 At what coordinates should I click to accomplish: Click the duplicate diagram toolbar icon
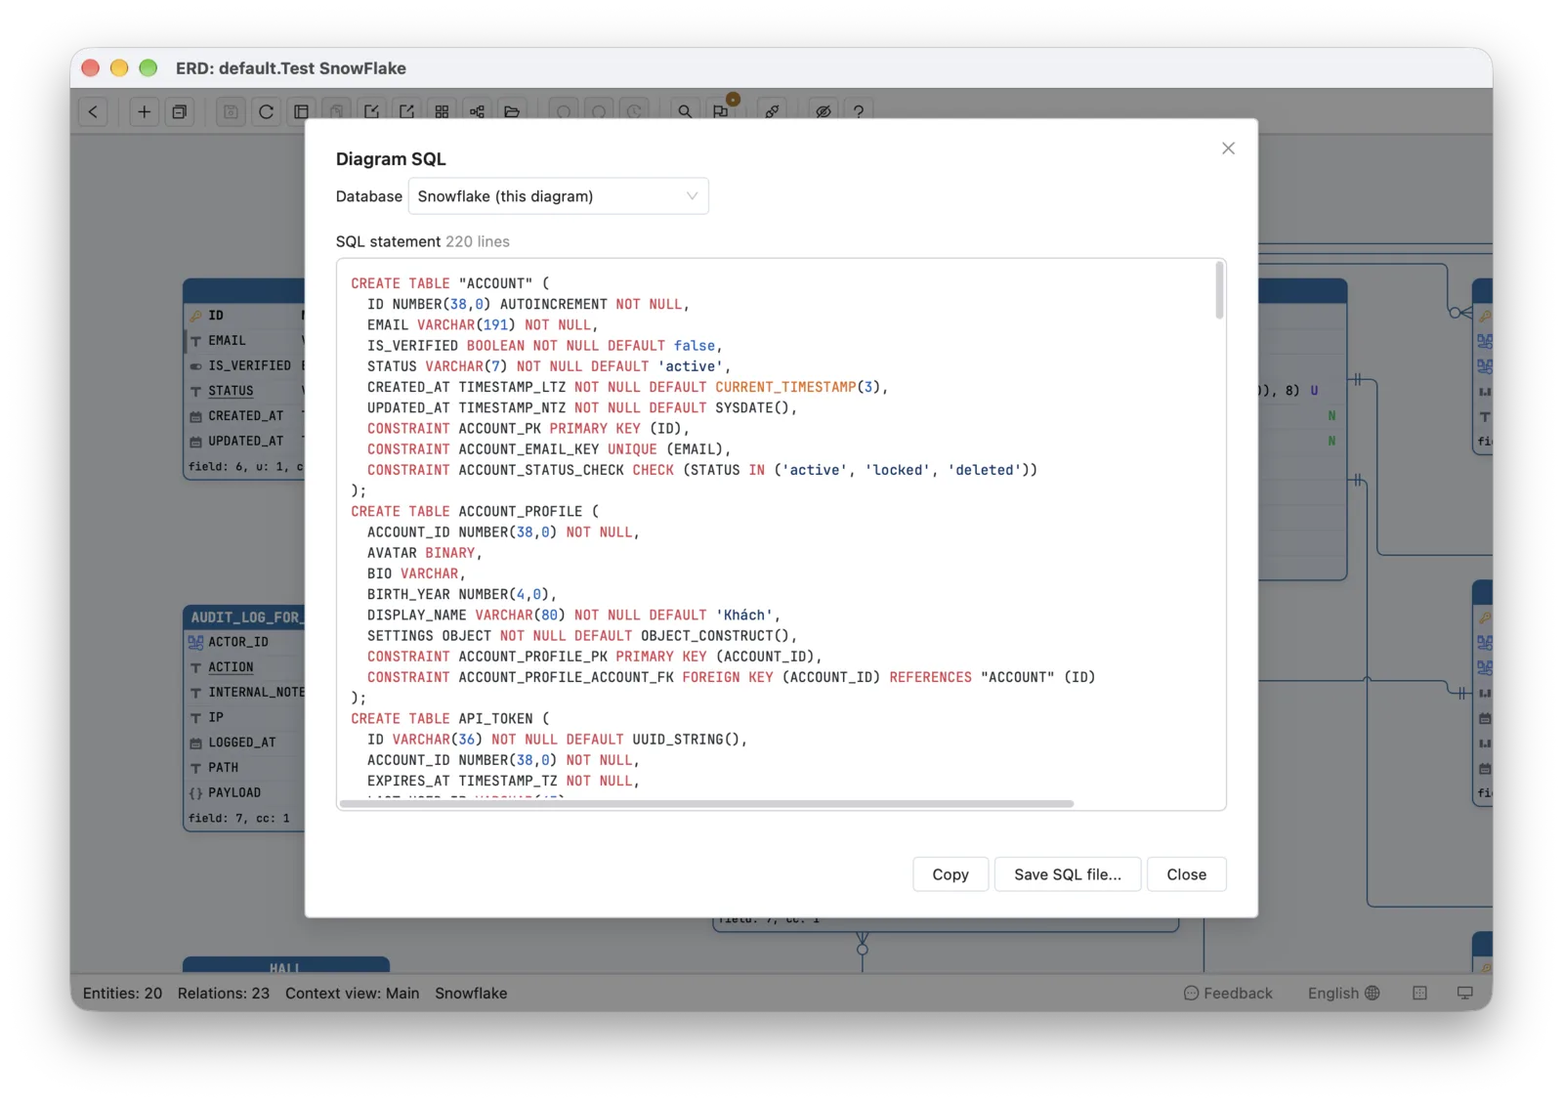(x=180, y=111)
